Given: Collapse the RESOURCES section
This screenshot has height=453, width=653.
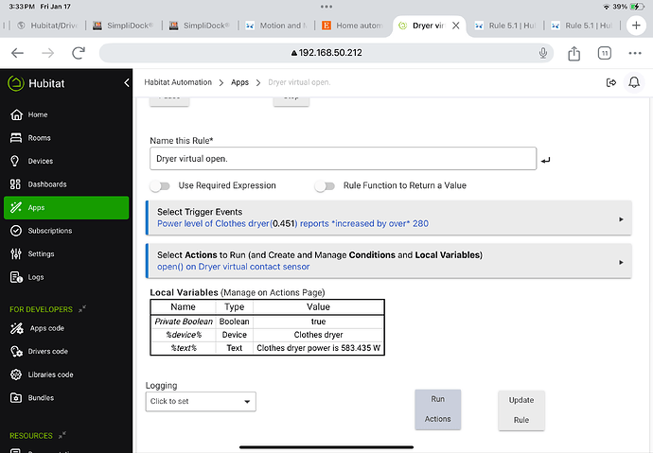Looking at the screenshot, I should tap(62, 435).
